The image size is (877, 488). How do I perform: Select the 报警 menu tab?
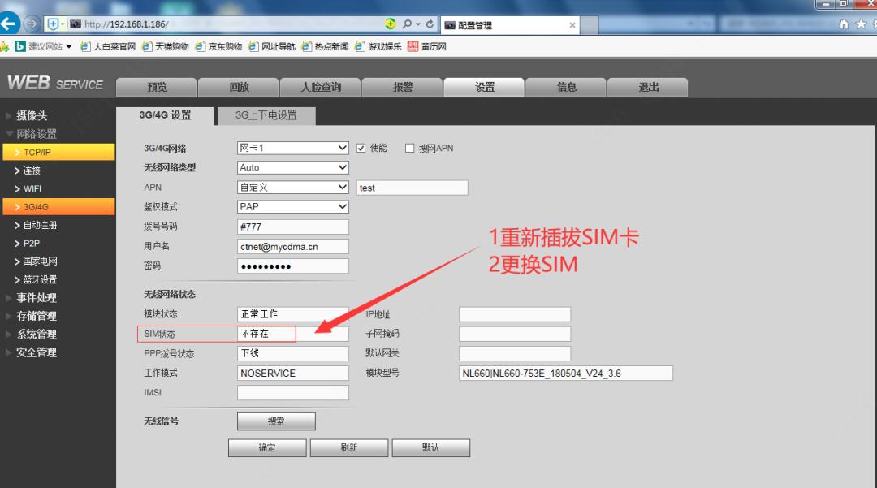[401, 87]
